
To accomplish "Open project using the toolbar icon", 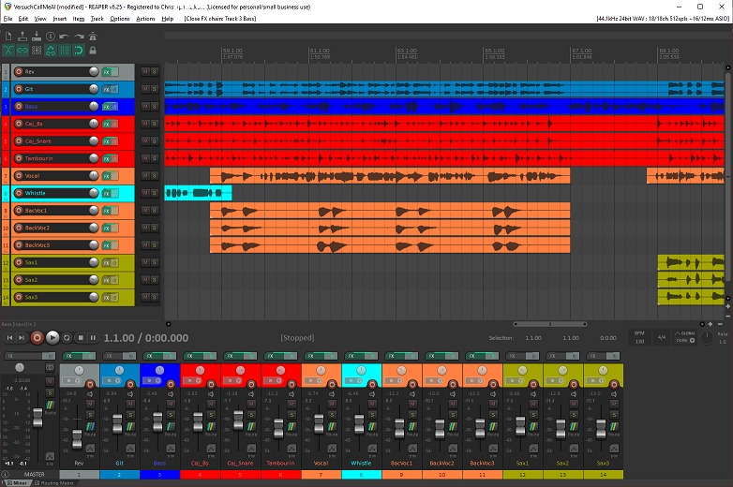I will pos(22,36).
